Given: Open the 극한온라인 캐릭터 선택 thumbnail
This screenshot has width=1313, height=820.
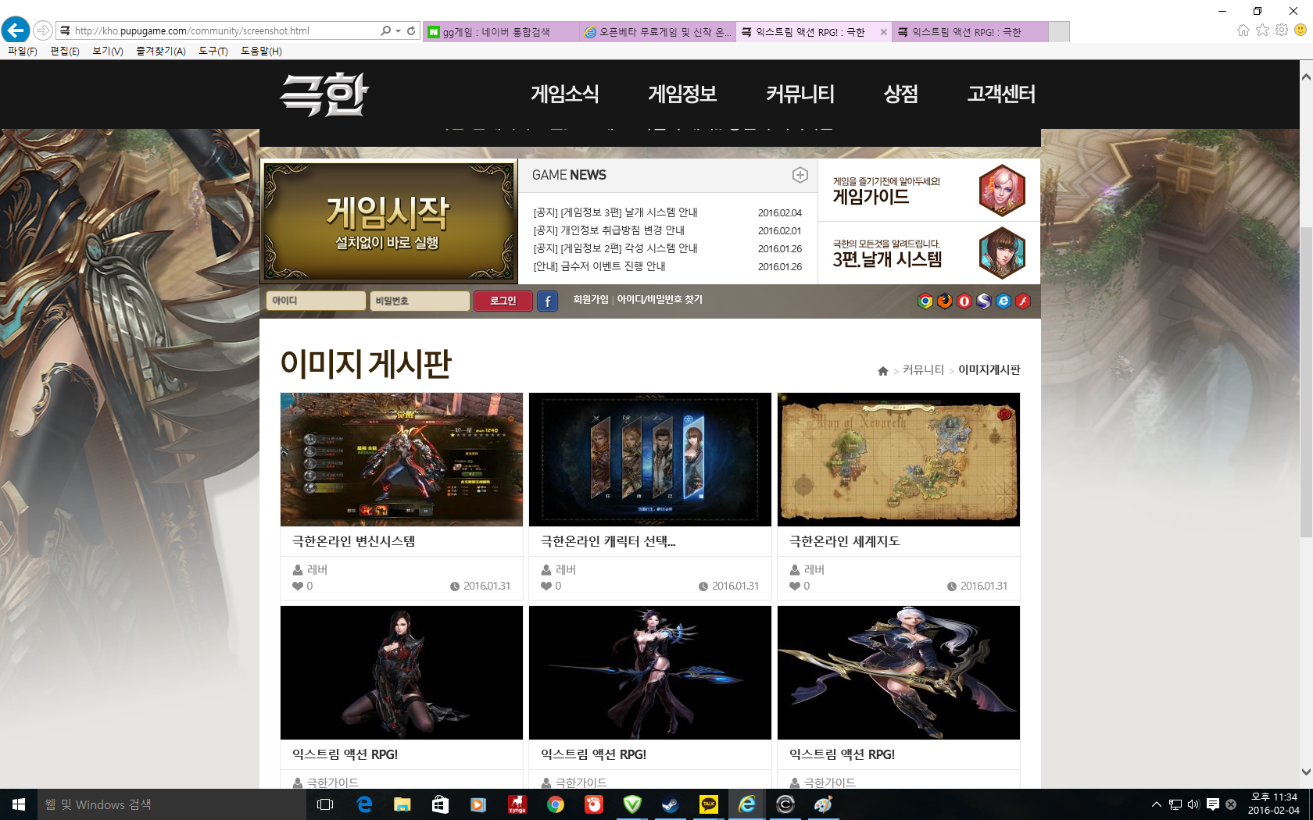Looking at the screenshot, I should click(650, 459).
